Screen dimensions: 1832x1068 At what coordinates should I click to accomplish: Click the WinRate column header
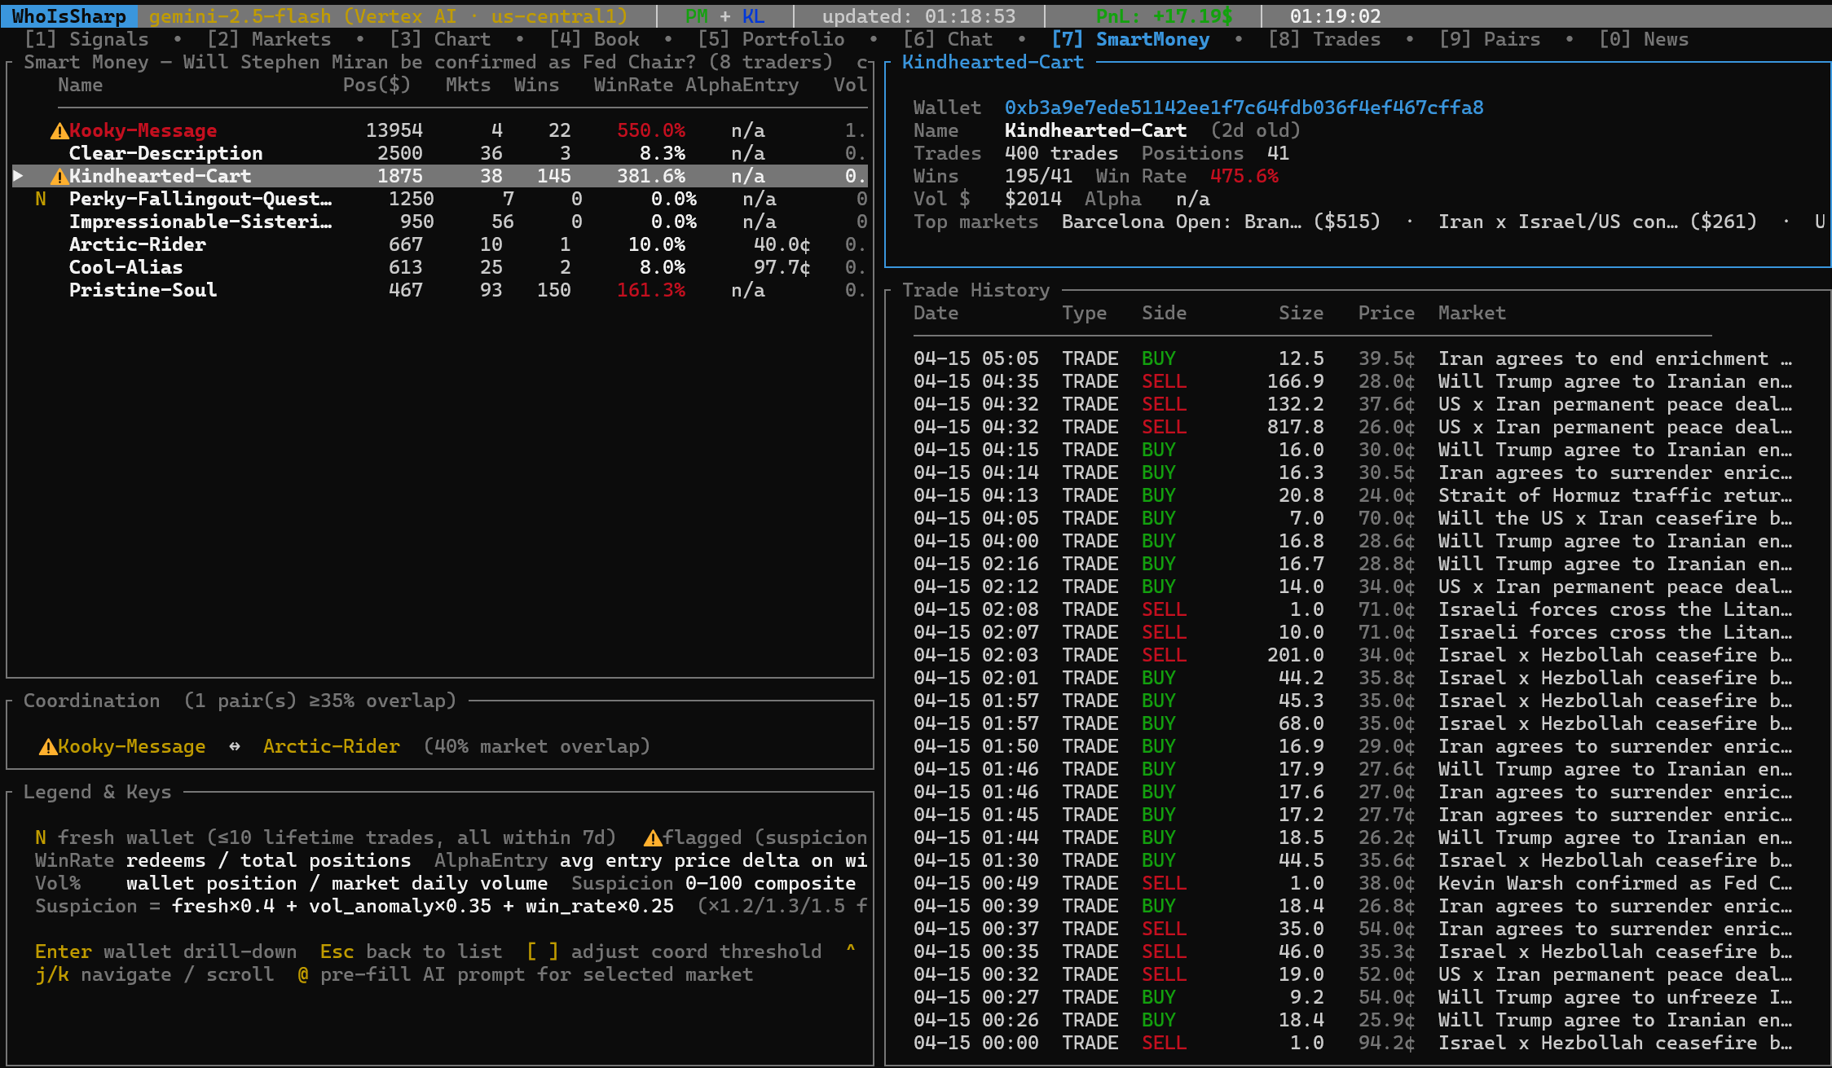point(632,85)
